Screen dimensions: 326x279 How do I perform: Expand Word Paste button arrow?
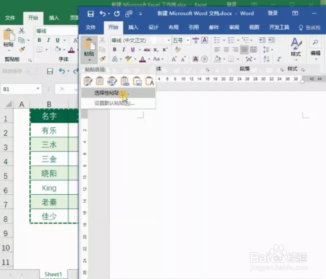[x=89, y=60]
